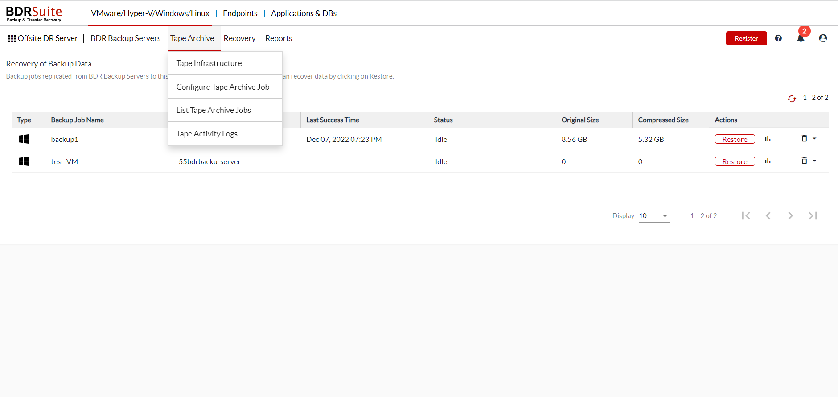
Task: Click the Idle status for backup1
Action: click(x=441, y=139)
